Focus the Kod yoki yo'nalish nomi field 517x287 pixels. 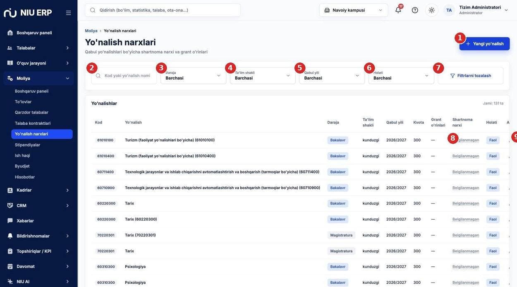coord(124,76)
